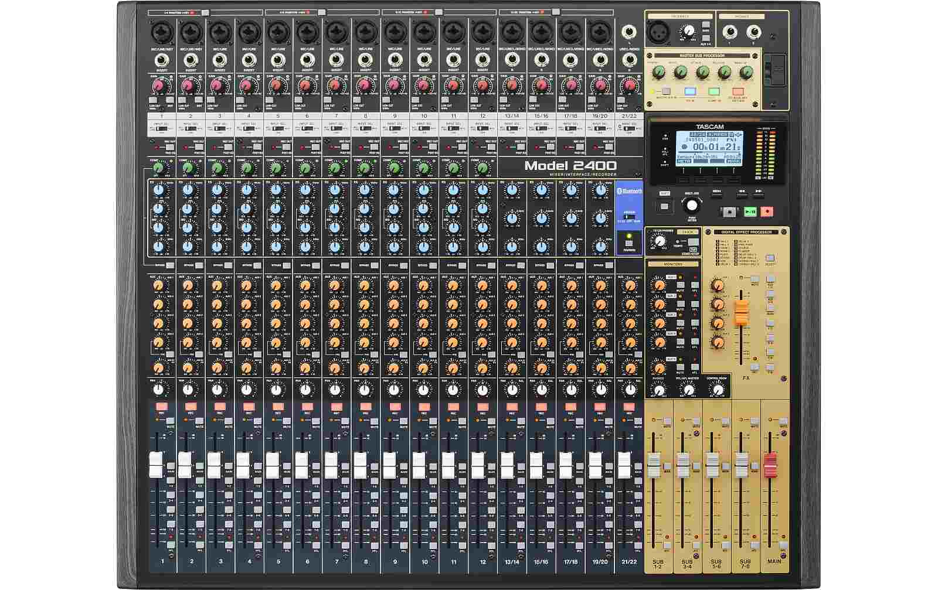The height and width of the screenshot is (590, 938).
Task: Click the PAN knob on channel 2
Action: pos(188,389)
